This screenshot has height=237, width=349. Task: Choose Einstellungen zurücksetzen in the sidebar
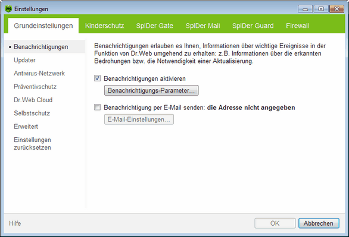click(32, 144)
